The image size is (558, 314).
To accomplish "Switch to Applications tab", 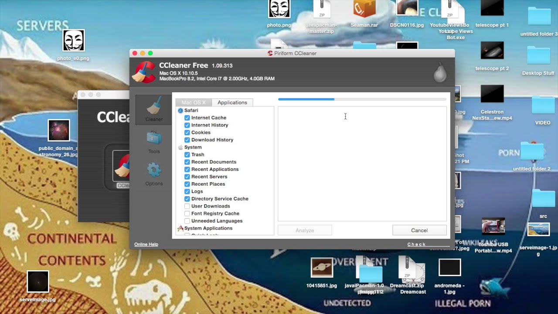I will tap(232, 102).
